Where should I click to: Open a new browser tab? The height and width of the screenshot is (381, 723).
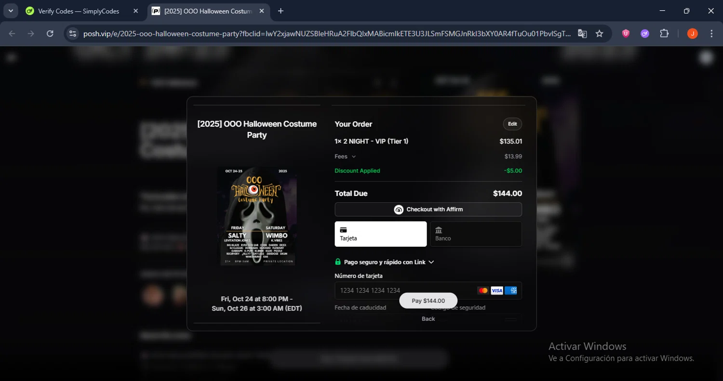281,11
